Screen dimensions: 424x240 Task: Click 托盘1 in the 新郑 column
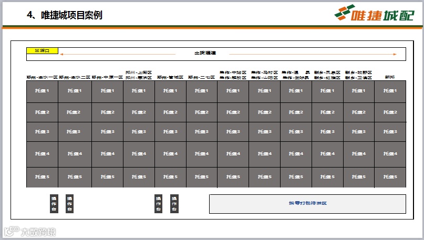(x=390, y=91)
